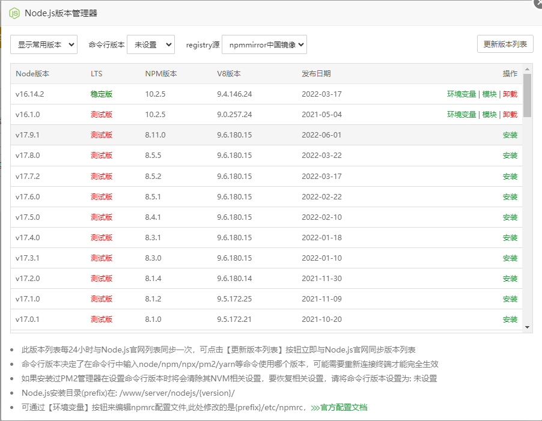
Task: Open the registry源 npmmirror dropdown
Action: click(264, 44)
